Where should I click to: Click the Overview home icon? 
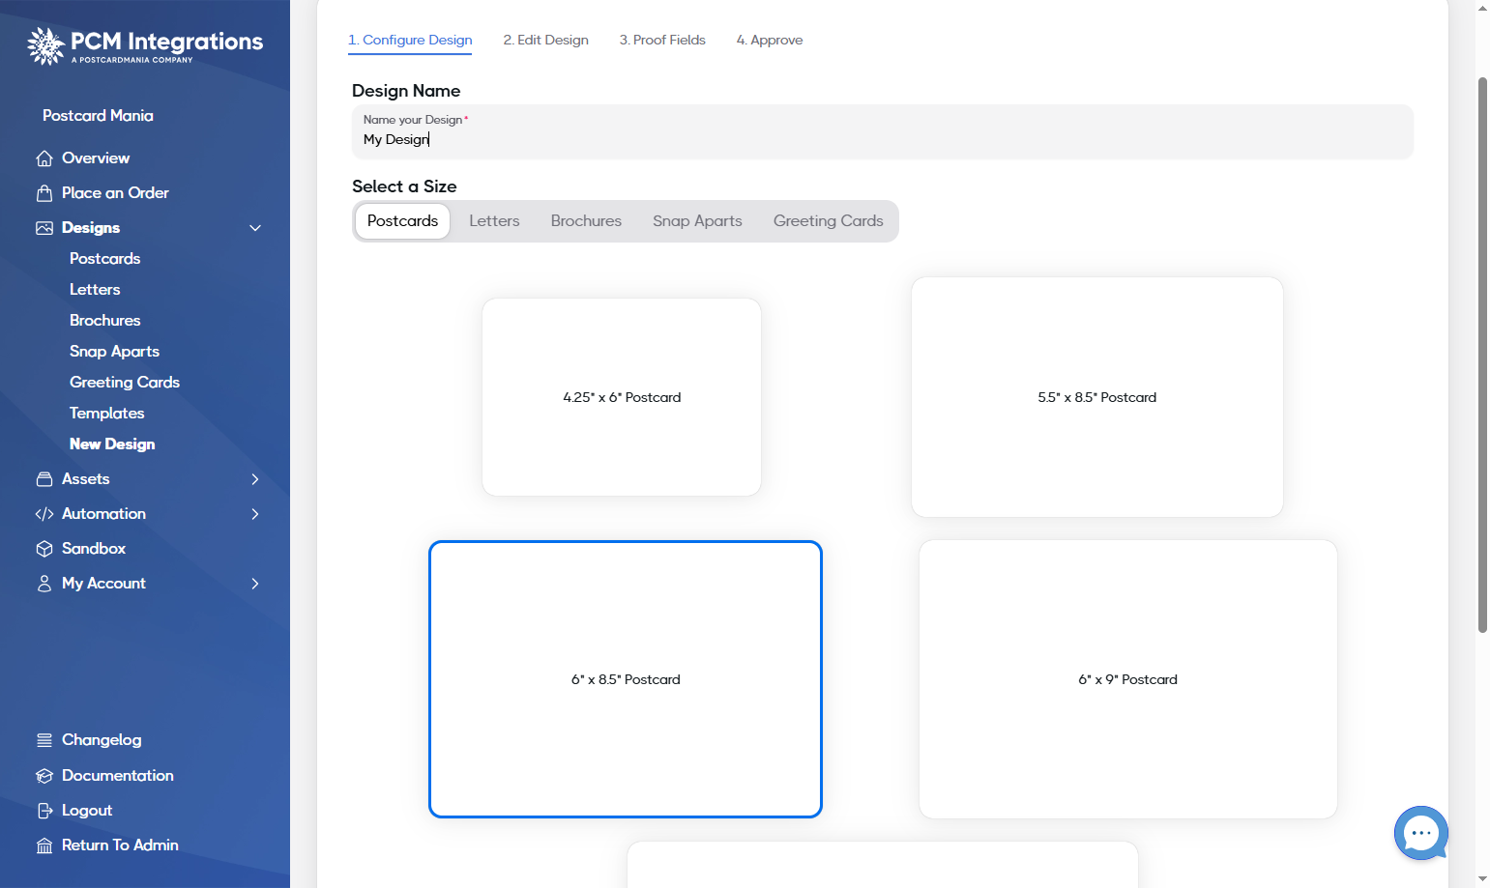pos(44,158)
